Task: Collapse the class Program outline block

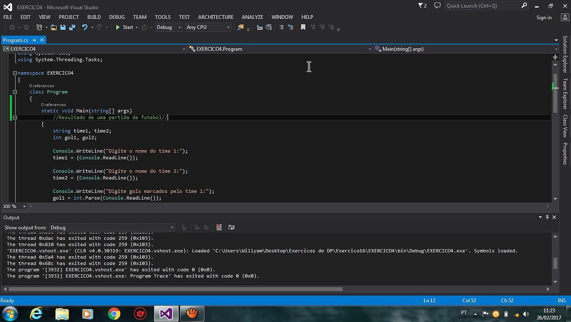Action: pos(15,92)
